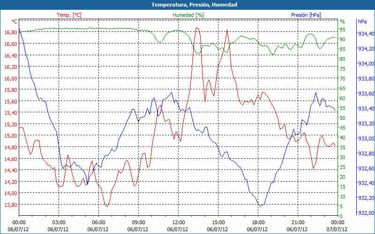Click the red '°C' unit label
Viewport: 375px width, 234px height.
coord(15,22)
